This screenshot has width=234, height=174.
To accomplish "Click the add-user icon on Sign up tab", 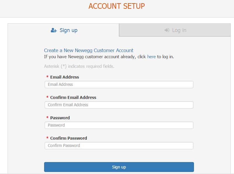I will point(54,30).
